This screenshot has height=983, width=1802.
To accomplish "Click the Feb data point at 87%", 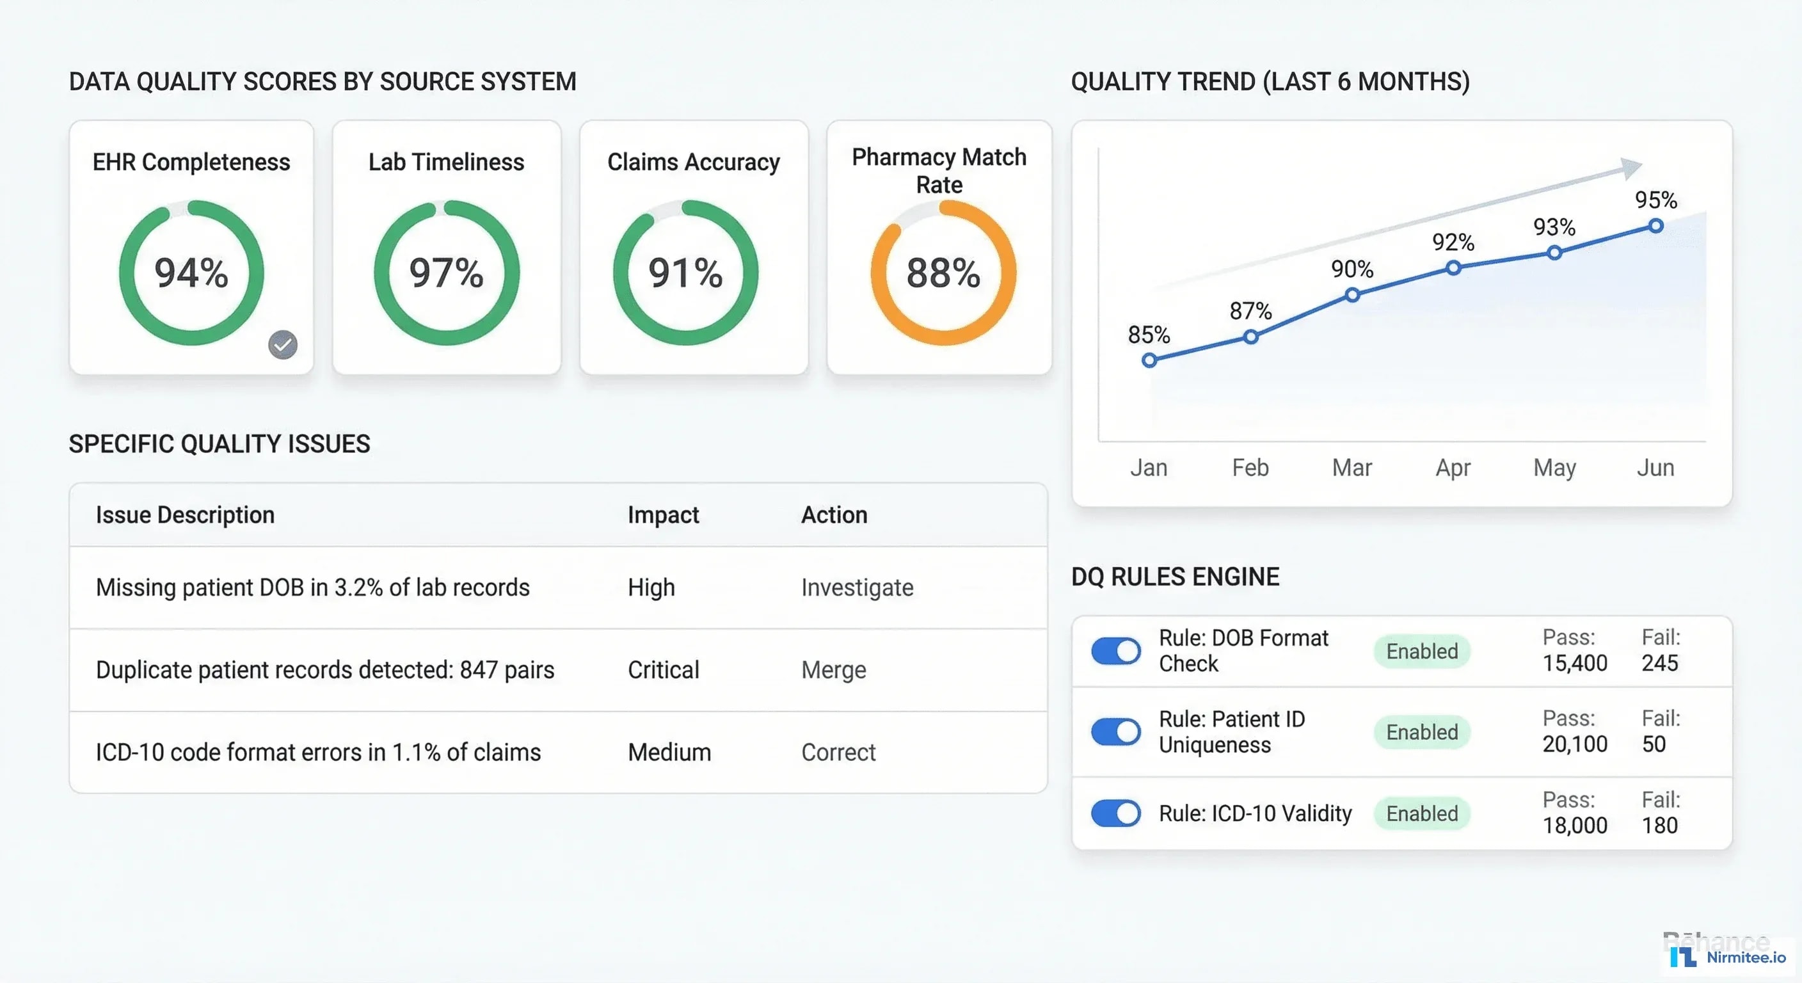I will coord(1251,337).
